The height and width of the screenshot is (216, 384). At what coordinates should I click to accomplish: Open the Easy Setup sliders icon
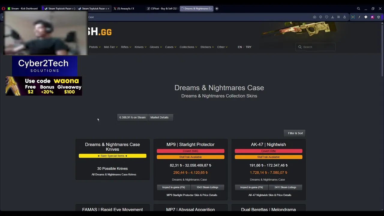pyautogui.click(x=338, y=17)
